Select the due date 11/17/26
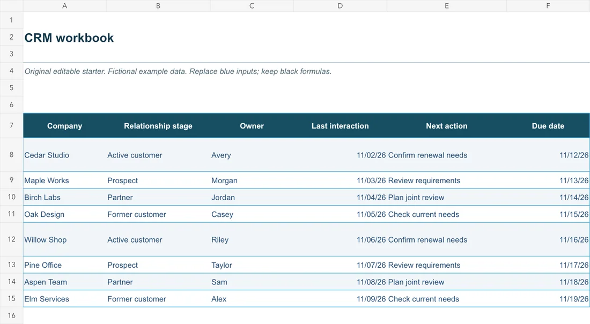Image resolution: width=590 pixels, height=324 pixels. 548,265
